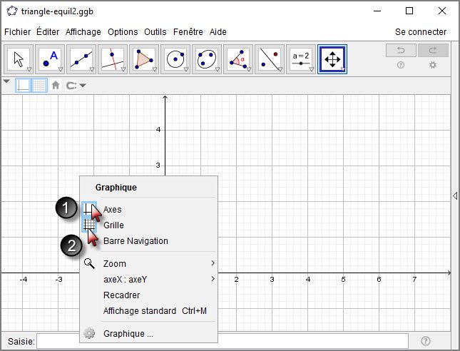Collapse the style bar triangle
460x351 pixels.
(6, 81)
